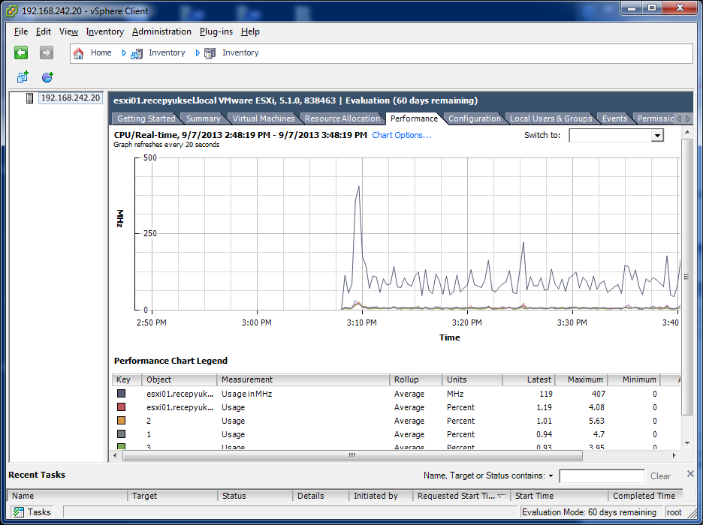This screenshot has width=703, height=525.
Task: Switch to the Getting Started tab
Action: coord(146,118)
